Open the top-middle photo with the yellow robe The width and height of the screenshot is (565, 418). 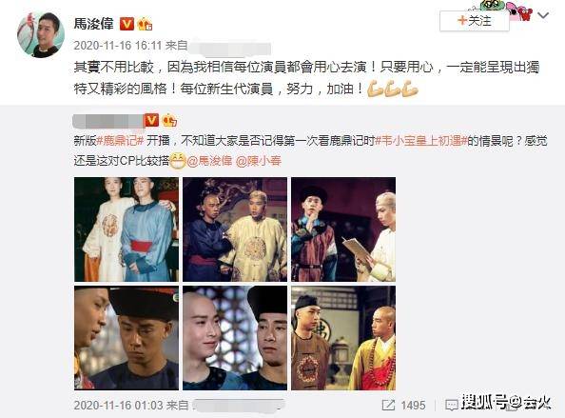235,229
